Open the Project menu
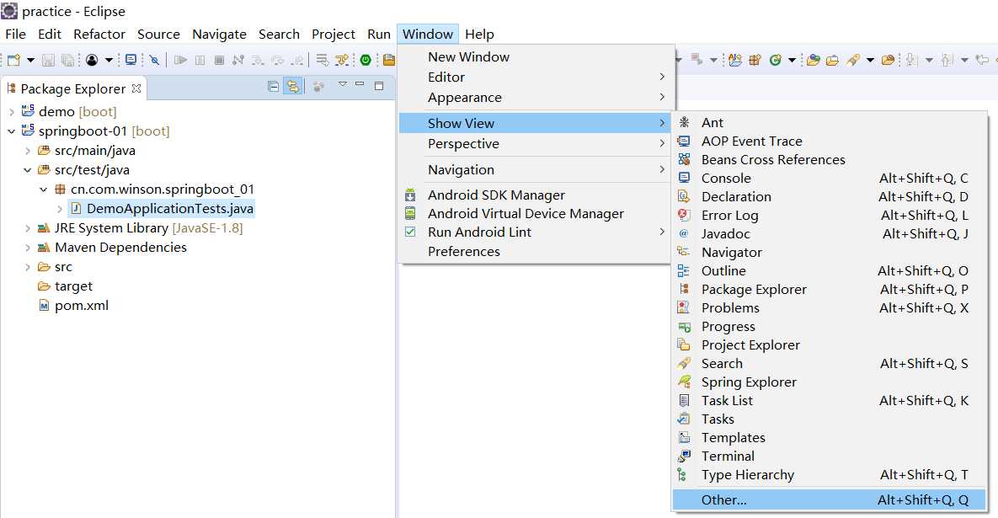The image size is (998, 518). click(x=333, y=35)
